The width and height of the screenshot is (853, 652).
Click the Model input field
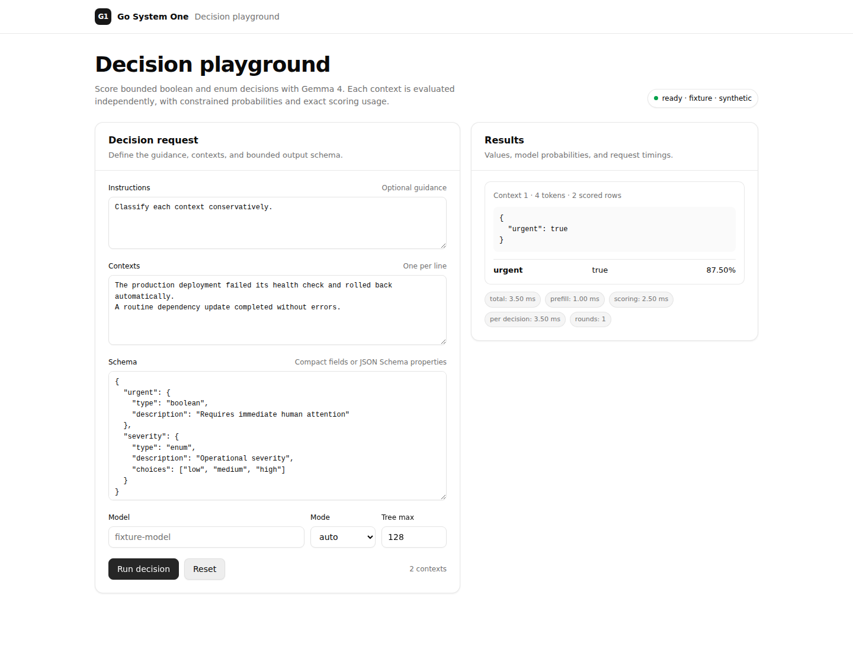tap(206, 537)
